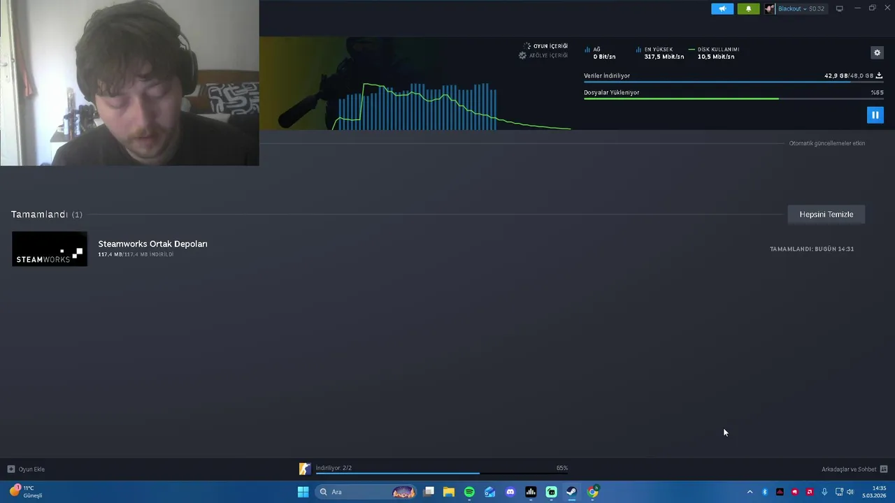Open Steamworks Ortak Depoları entry
The width and height of the screenshot is (895, 503).
(x=152, y=244)
